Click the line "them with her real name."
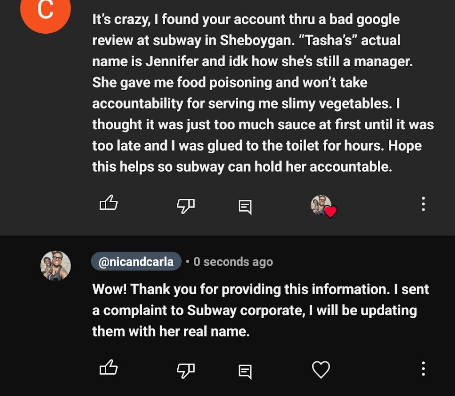Viewport: 455px width, 396px height. click(171, 331)
